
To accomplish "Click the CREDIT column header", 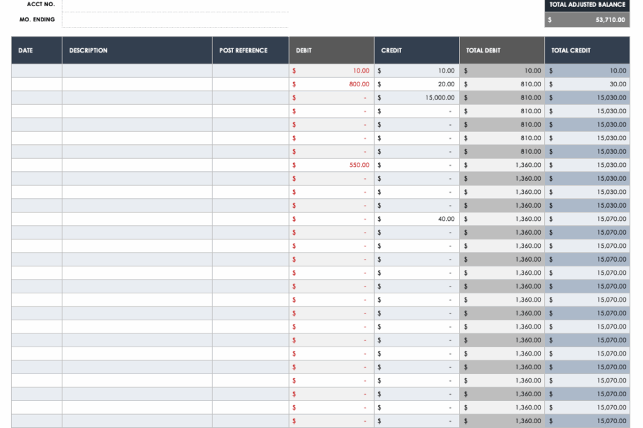I will click(417, 50).
